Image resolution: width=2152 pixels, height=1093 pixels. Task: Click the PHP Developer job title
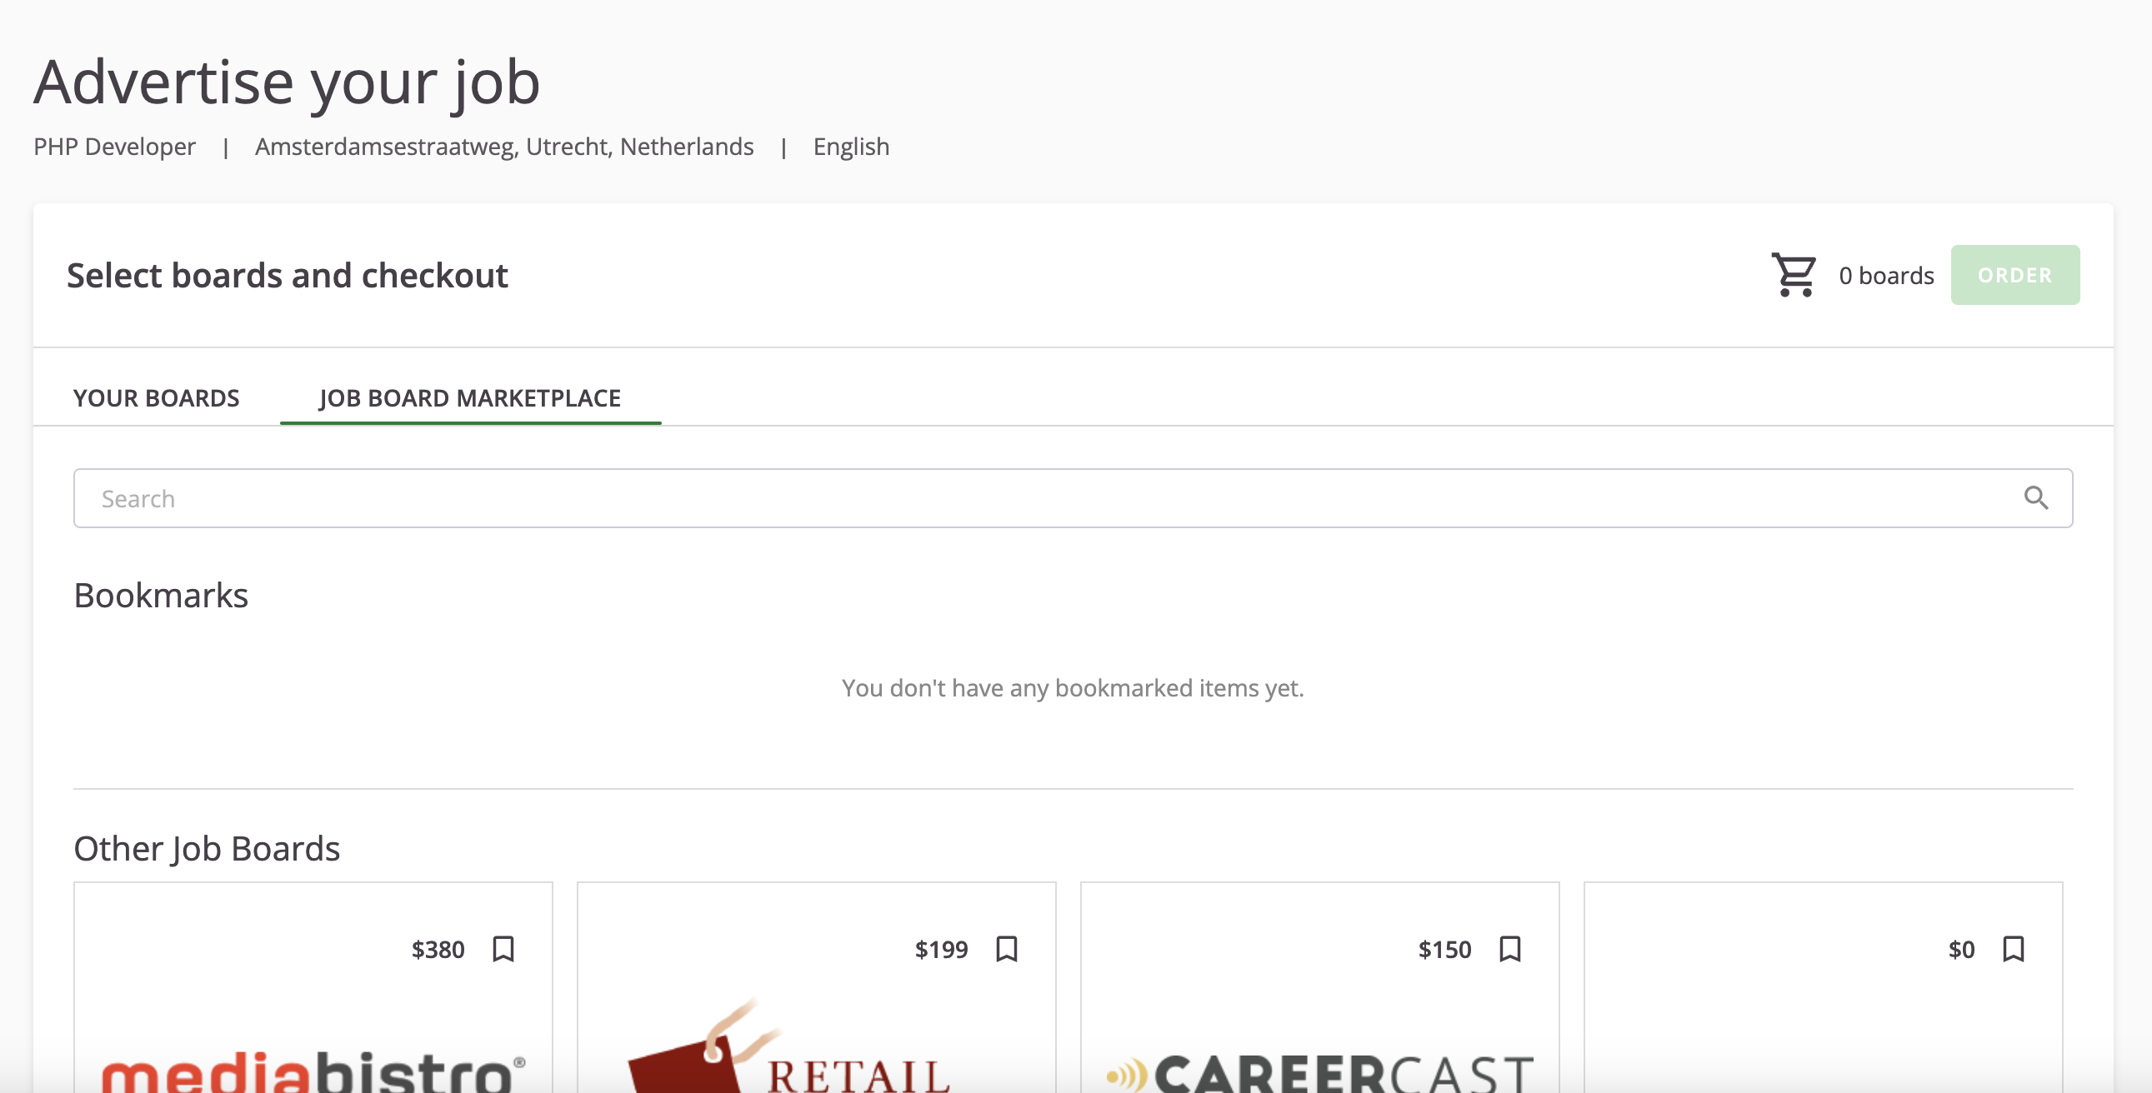114,146
